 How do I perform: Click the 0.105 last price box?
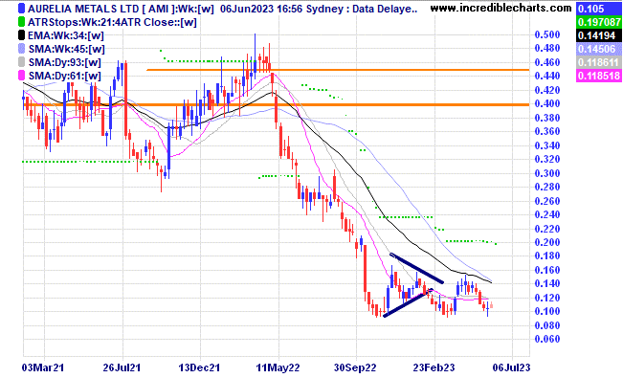tap(599, 9)
